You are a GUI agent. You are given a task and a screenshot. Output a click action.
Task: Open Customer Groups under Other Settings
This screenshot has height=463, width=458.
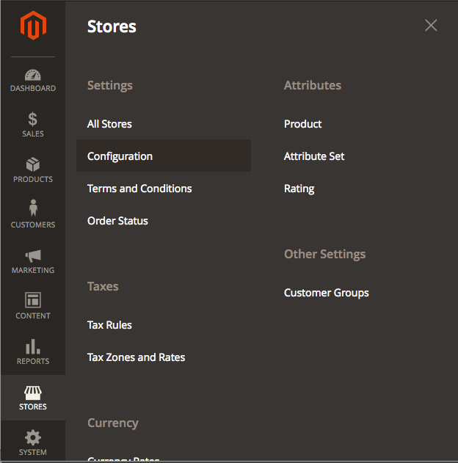326,293
